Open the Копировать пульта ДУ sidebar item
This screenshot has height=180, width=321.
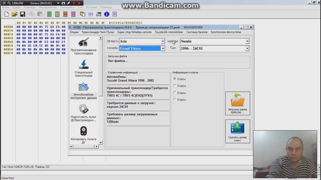(x=84, y=134)
